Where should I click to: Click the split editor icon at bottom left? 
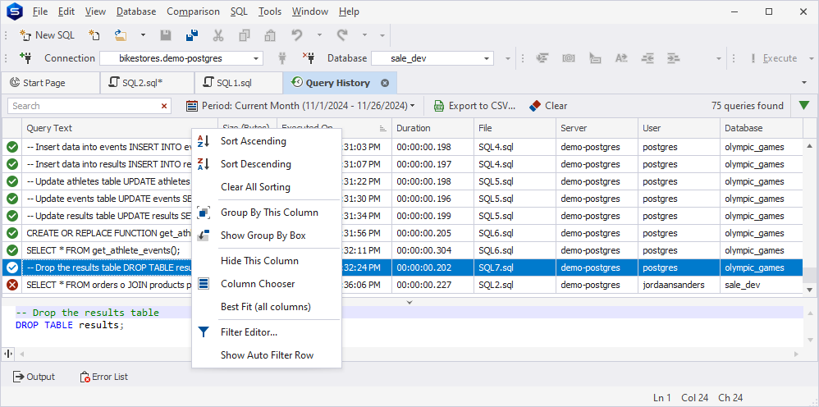coord(8,354)
